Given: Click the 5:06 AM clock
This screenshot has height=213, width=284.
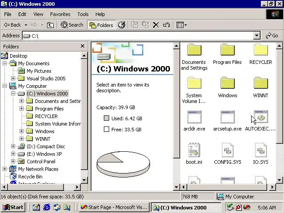Looking at the screenshot, I should (x=267, y=208).
